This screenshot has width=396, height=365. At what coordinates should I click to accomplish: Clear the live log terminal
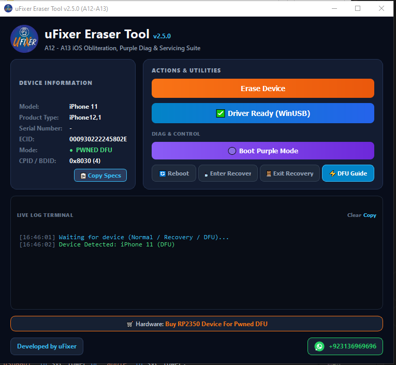354,215
